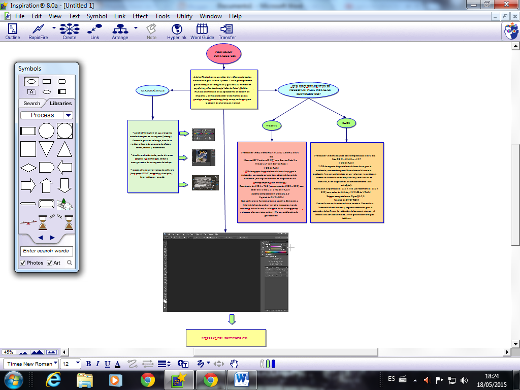Select the rectangle default symbol shape
This screenshot has width=520, height=390.
tap(47, 82)
